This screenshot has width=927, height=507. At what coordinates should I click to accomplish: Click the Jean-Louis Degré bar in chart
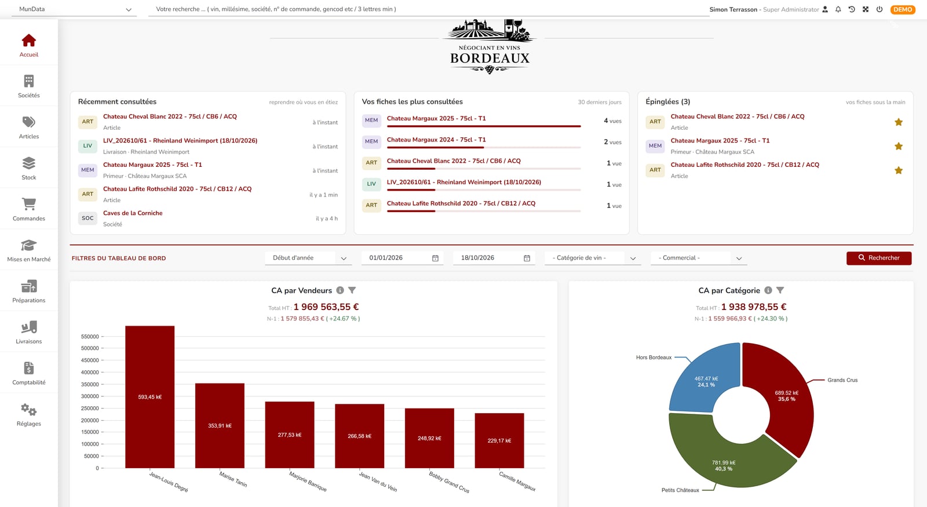coord(149,397)
